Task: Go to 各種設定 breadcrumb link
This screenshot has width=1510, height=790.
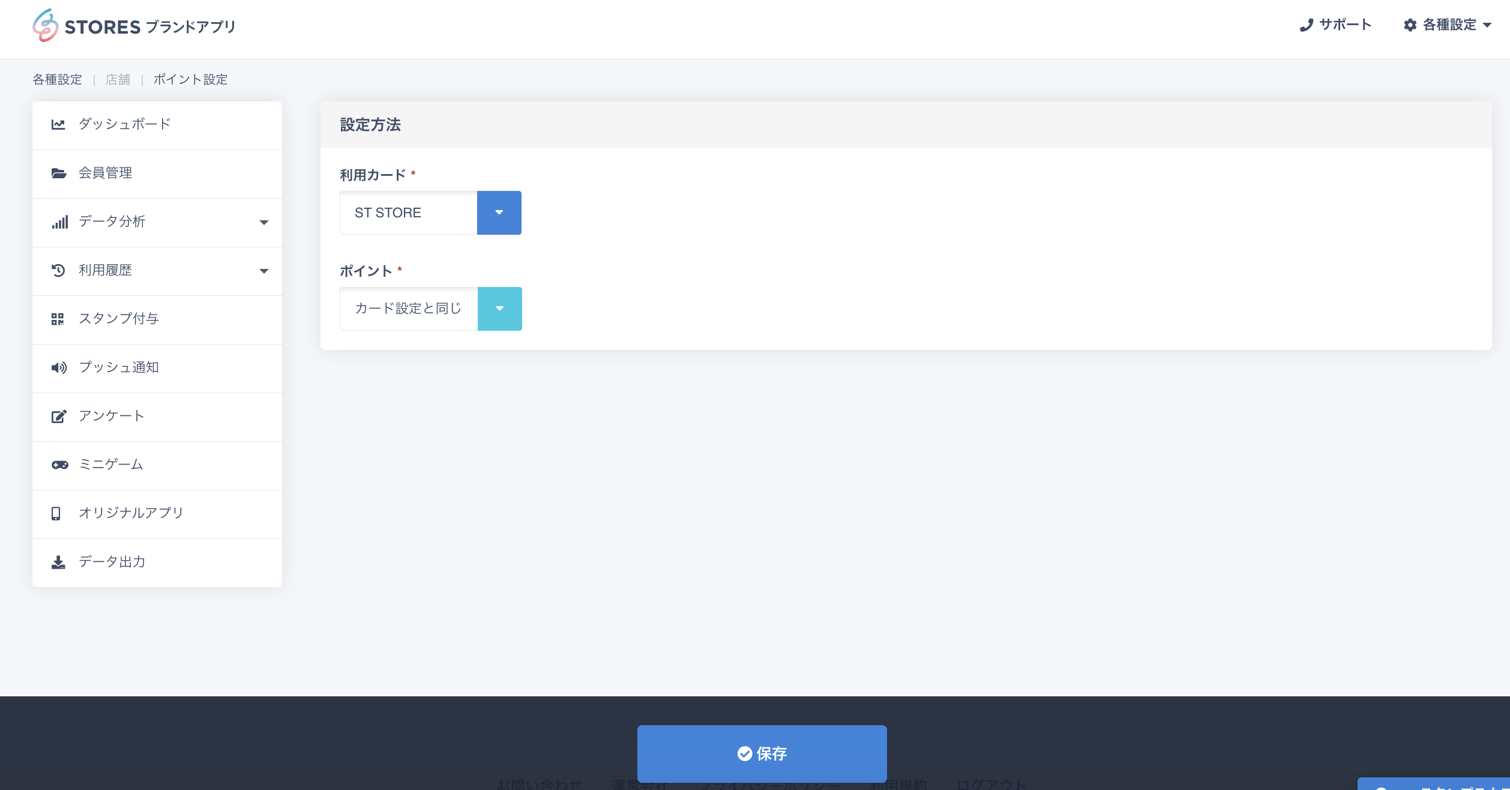Action: [x=58, y=79]
